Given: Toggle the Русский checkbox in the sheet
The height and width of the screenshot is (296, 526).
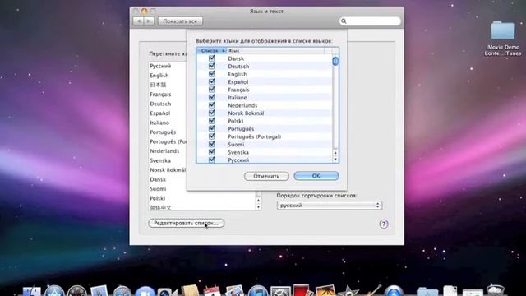Looking at the screenshot, I should tap(212, 160).
